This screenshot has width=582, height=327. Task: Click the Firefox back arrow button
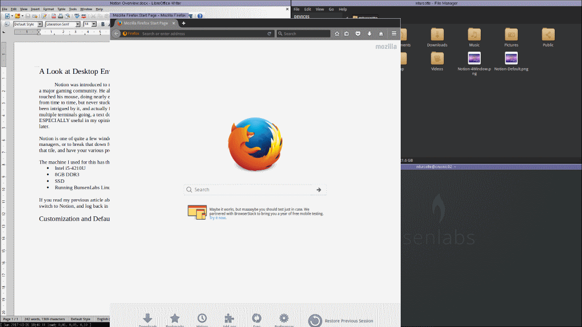(x=116, y=33)
